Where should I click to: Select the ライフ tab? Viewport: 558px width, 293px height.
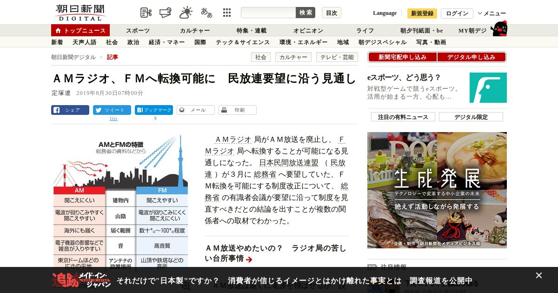365,31
